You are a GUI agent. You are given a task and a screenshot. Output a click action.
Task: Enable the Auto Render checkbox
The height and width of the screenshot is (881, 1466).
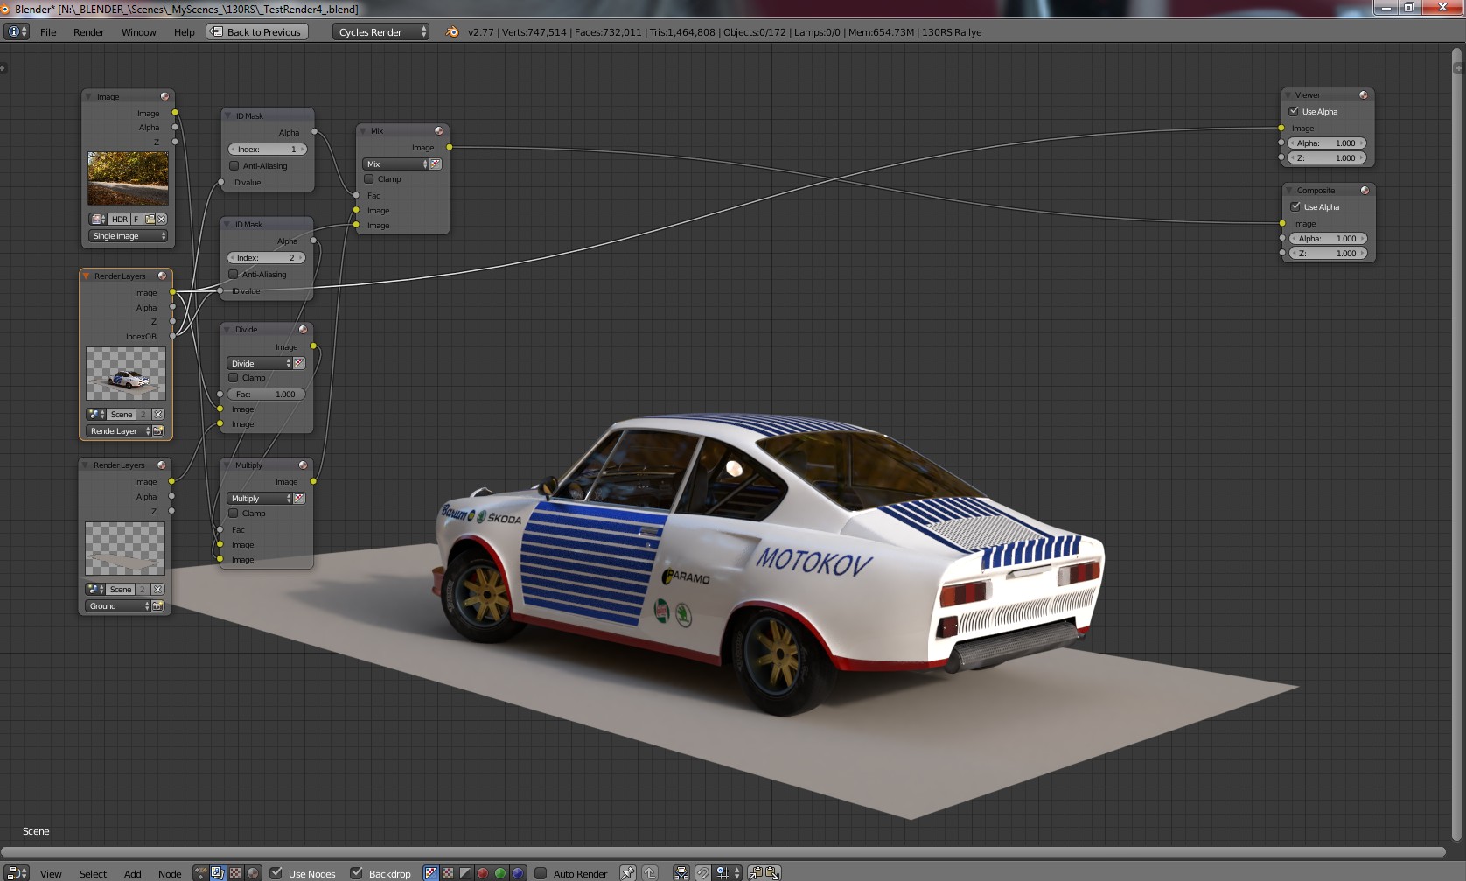pyautogui.click(x=541, y=873)
